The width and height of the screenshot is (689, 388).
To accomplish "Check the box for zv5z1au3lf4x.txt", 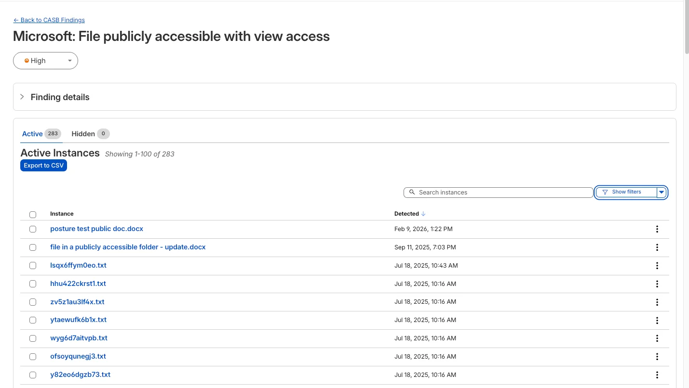I will click(x=33, y=302).
